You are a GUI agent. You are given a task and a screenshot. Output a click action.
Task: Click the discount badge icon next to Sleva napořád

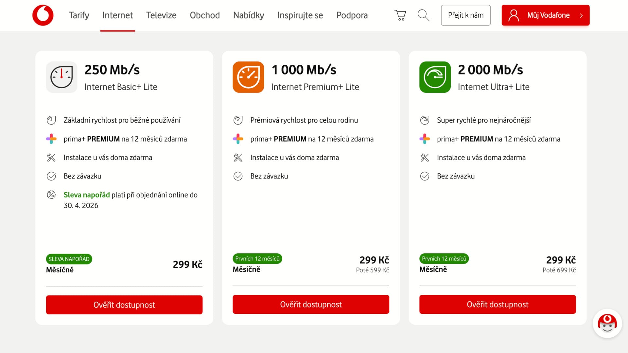coord(51,195)
